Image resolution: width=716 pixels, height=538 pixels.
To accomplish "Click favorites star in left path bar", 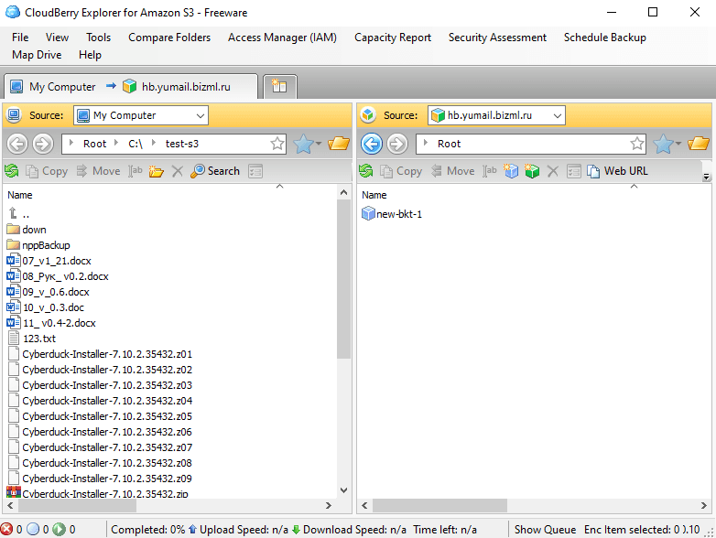I will [x=277, y=144].
